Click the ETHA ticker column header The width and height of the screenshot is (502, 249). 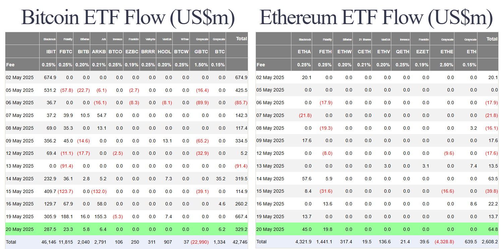tap(304, 52)
